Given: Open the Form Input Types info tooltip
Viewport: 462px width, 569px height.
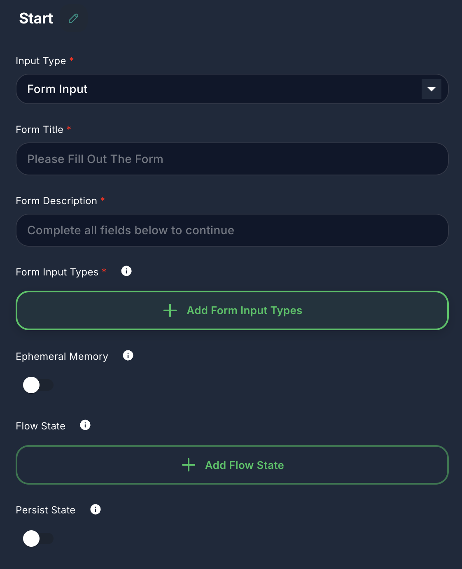Looking at the screenshot, I should 126,271.
